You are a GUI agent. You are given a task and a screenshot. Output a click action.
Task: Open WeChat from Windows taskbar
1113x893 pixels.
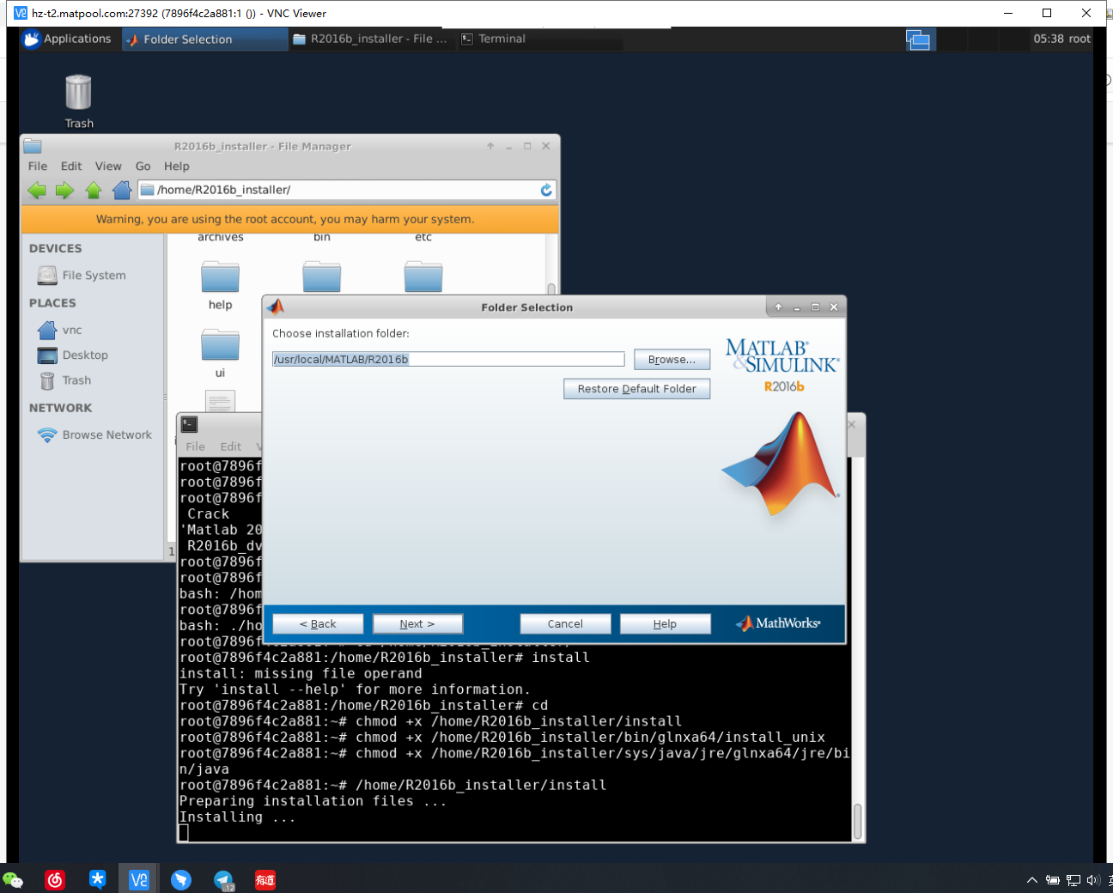pyautogui.click(x=13, y=879)
